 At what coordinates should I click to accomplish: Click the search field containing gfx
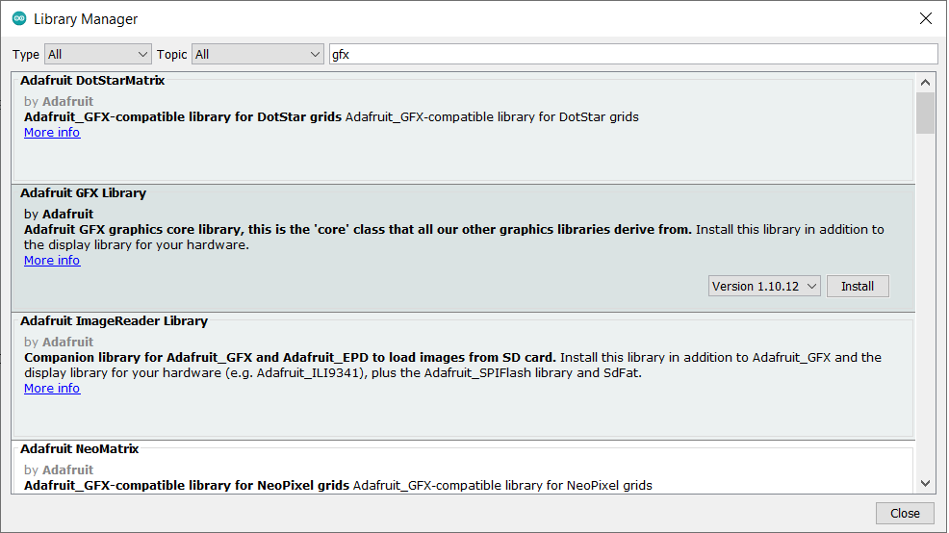(x=633, y=55)
